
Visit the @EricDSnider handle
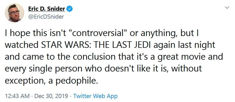tap(46, 17)
